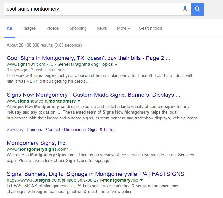Image resolution: width=223 pixels, height=198 pixels.
Task: Open 'Cool Signs in Montgomery, TX' result
Action: coord(88,58)
